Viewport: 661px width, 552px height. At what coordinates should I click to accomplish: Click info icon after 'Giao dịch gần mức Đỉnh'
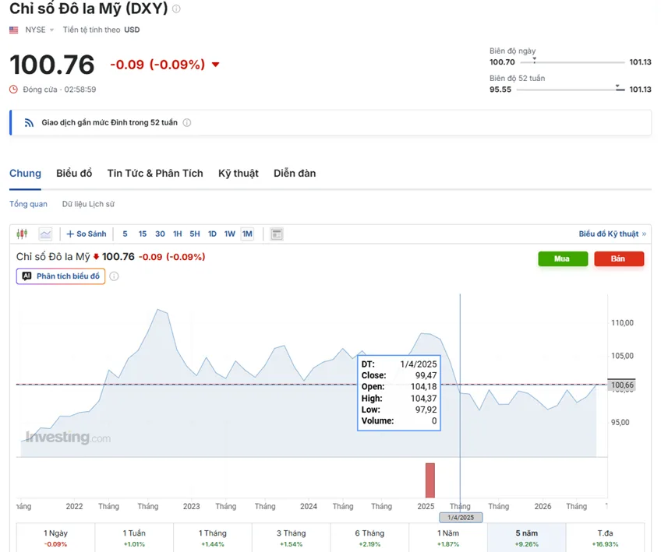coord(187,122)
